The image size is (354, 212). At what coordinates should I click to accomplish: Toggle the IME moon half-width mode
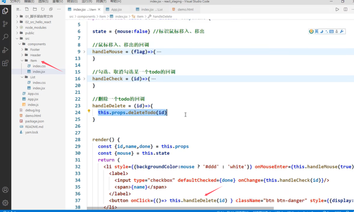[322, 31]
